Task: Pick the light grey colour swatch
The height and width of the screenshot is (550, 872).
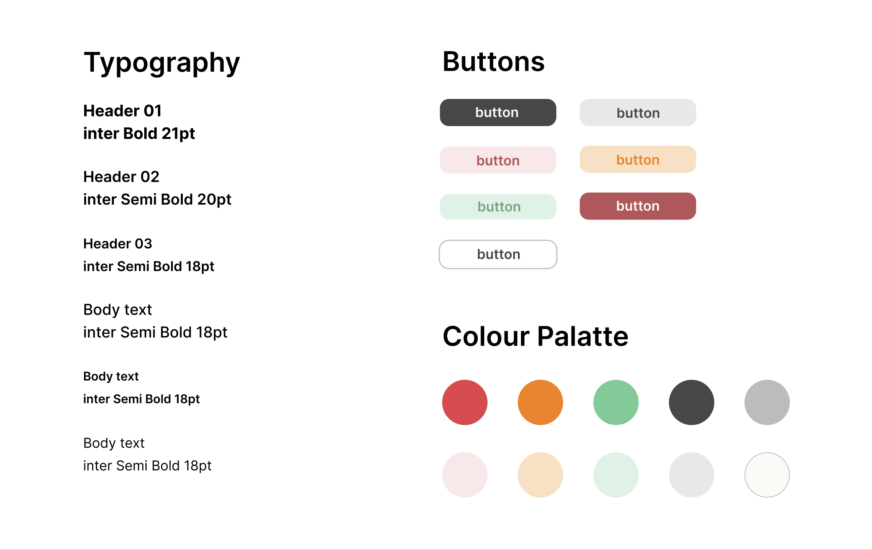Action: pos(691,475)
